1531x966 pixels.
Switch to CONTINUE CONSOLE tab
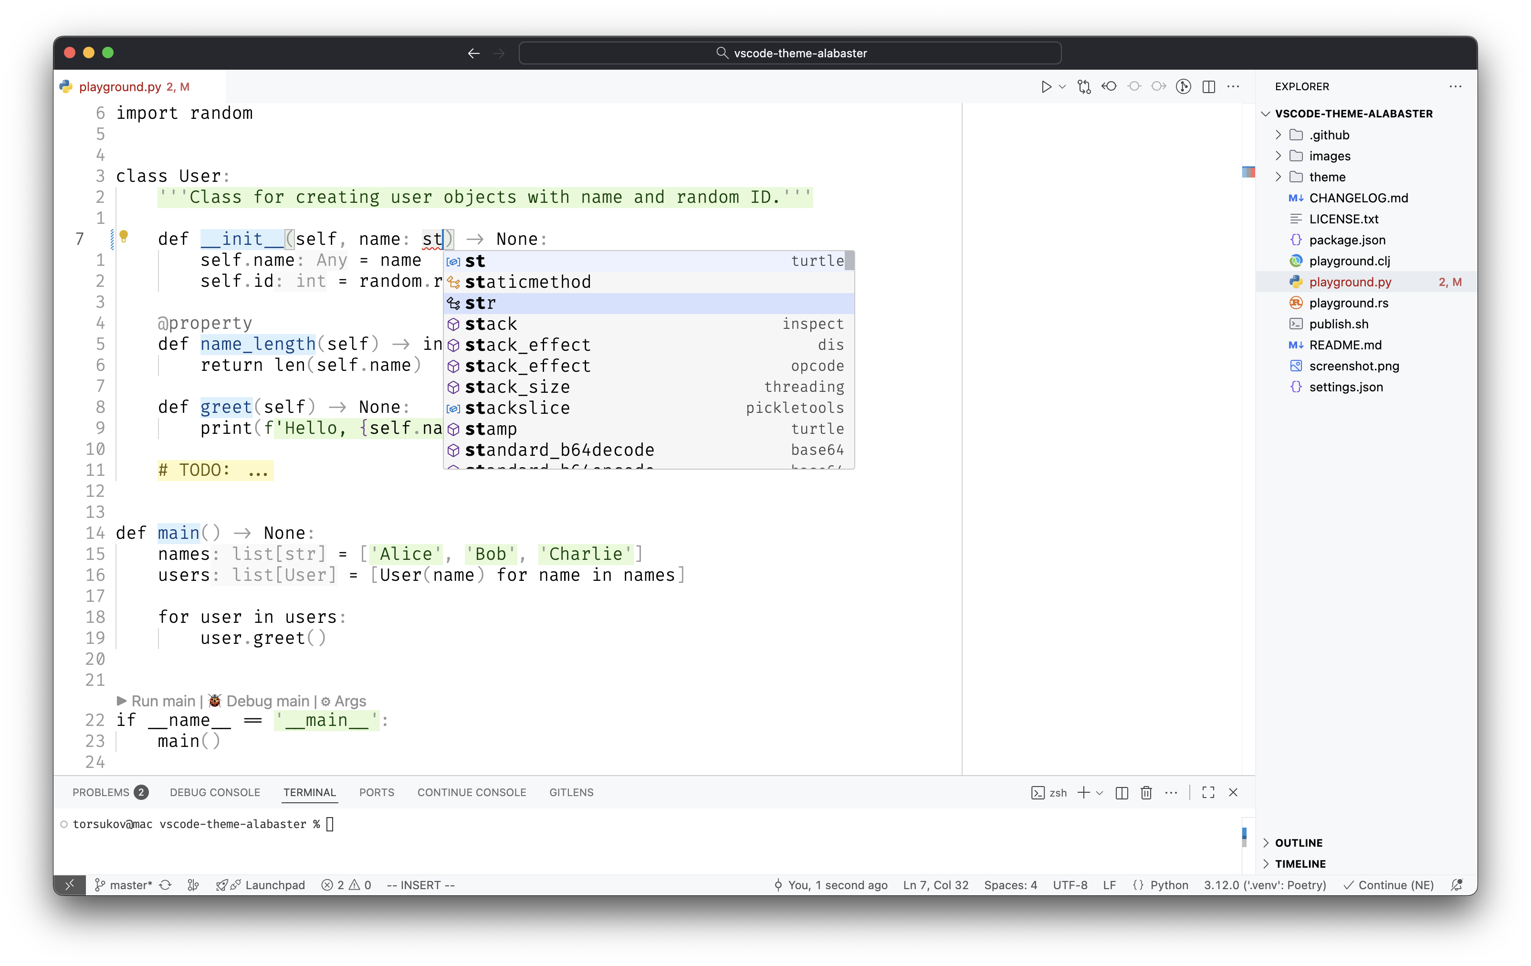point(472,792)
